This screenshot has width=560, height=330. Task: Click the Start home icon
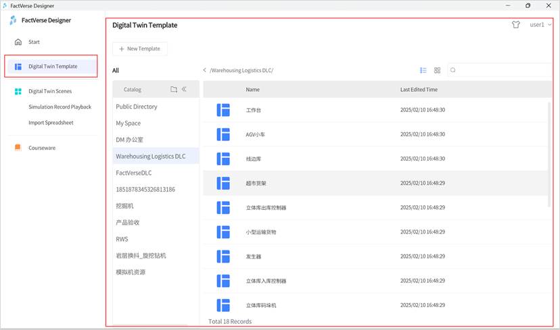[x=18, y=42]
